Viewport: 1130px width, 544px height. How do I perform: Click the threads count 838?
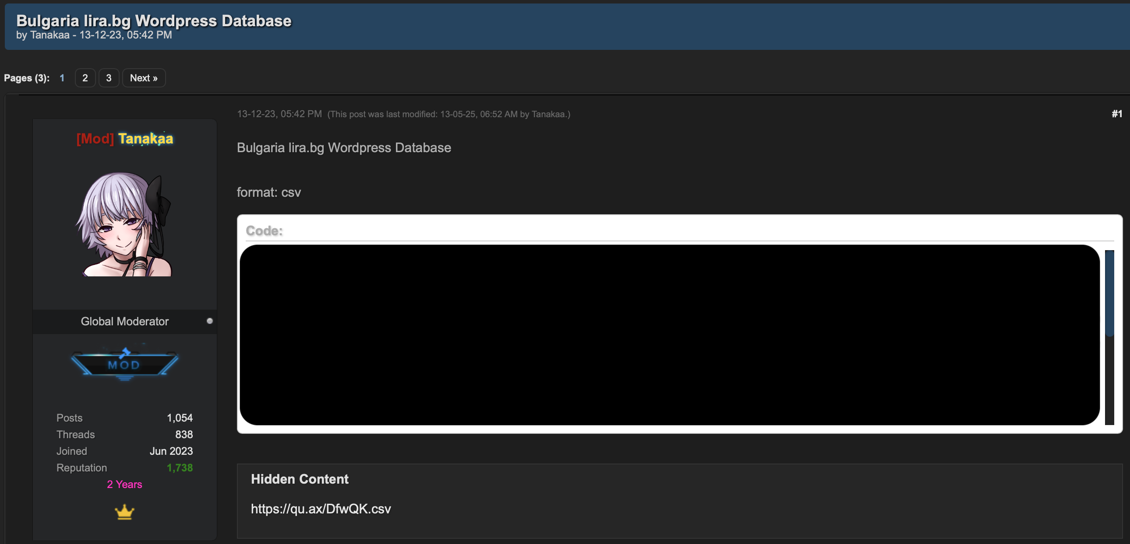(184, 435)
